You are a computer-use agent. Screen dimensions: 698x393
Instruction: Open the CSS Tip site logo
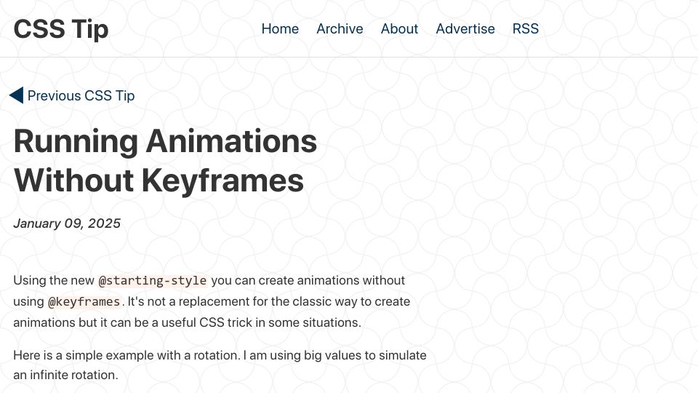click(61, 29)
